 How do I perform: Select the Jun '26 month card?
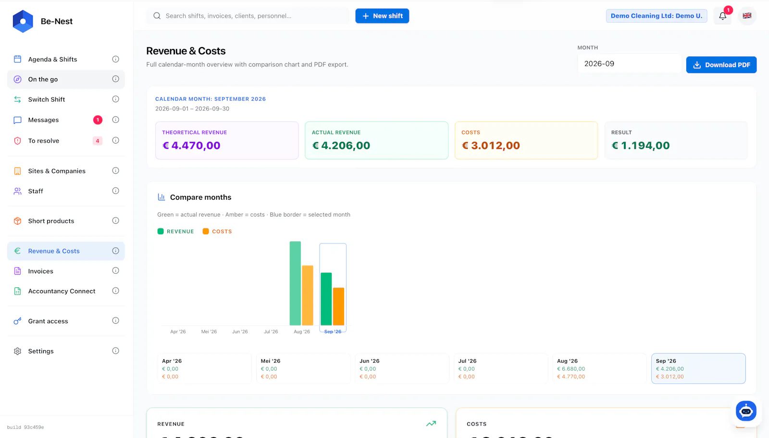(402, 368)
